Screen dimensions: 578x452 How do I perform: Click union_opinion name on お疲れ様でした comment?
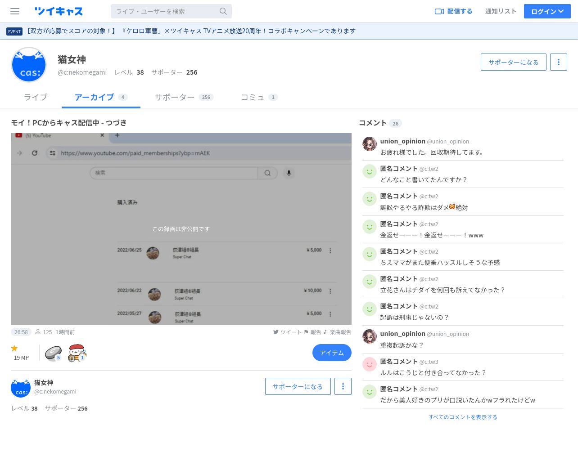point(402,141)
